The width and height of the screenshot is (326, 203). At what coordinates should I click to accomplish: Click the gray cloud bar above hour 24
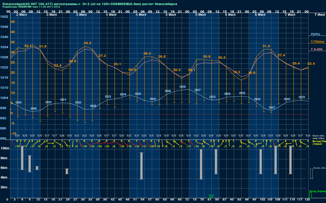[x=67, y=171]
